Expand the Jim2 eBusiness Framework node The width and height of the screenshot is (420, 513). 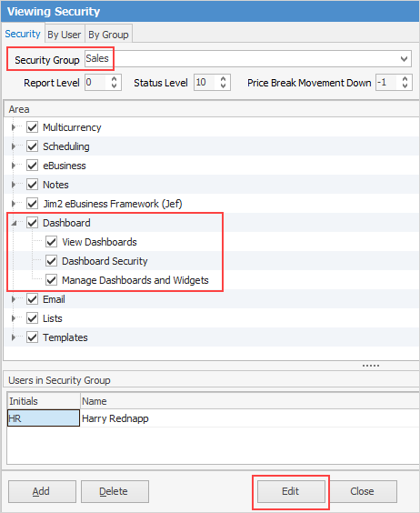(14, 204)
